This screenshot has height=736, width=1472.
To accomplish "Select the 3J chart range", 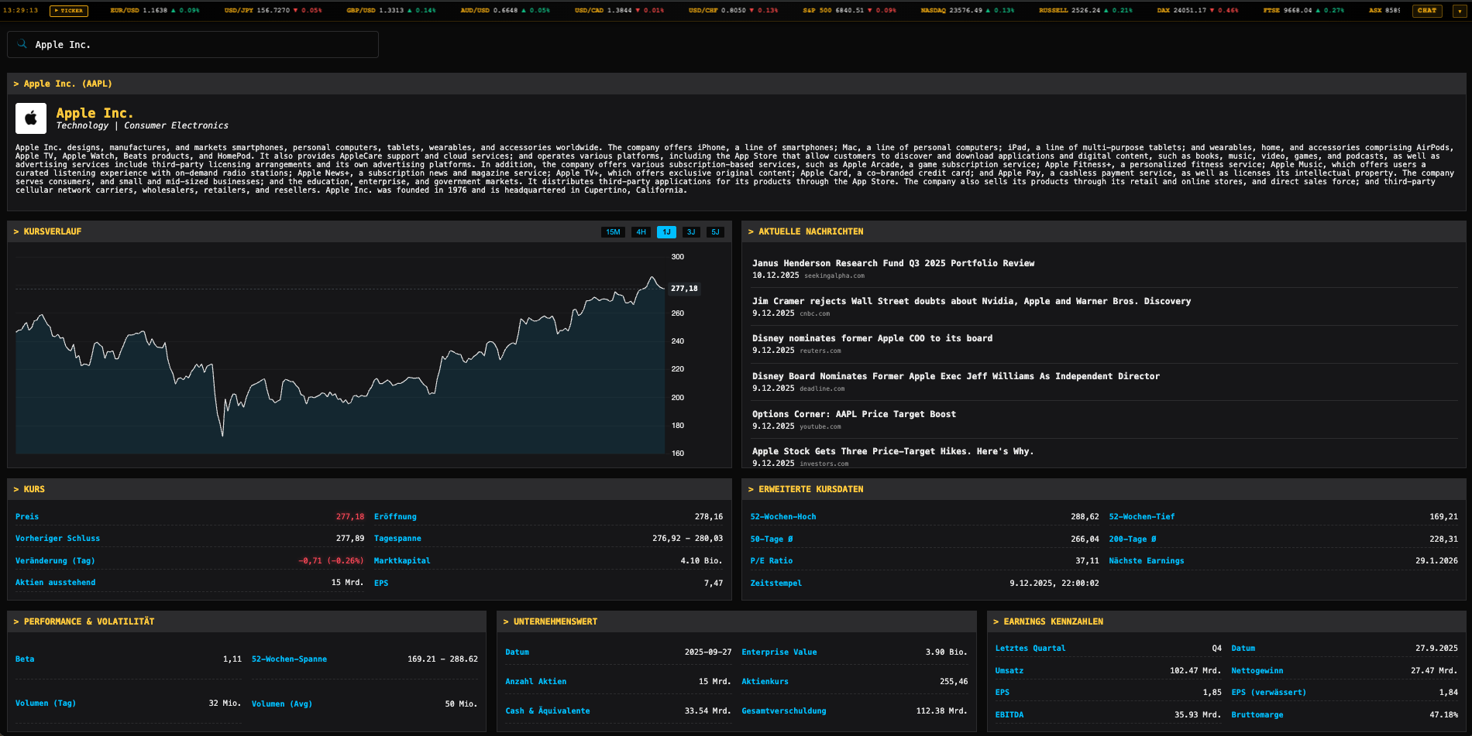I will (691, 232).
